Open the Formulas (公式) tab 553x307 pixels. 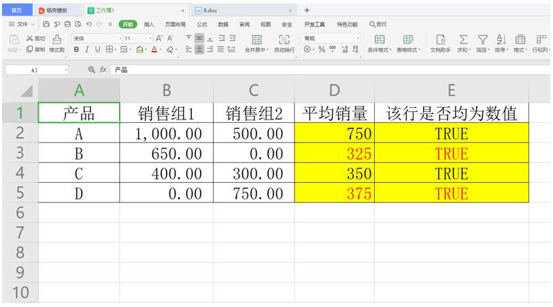click(202, 24)
